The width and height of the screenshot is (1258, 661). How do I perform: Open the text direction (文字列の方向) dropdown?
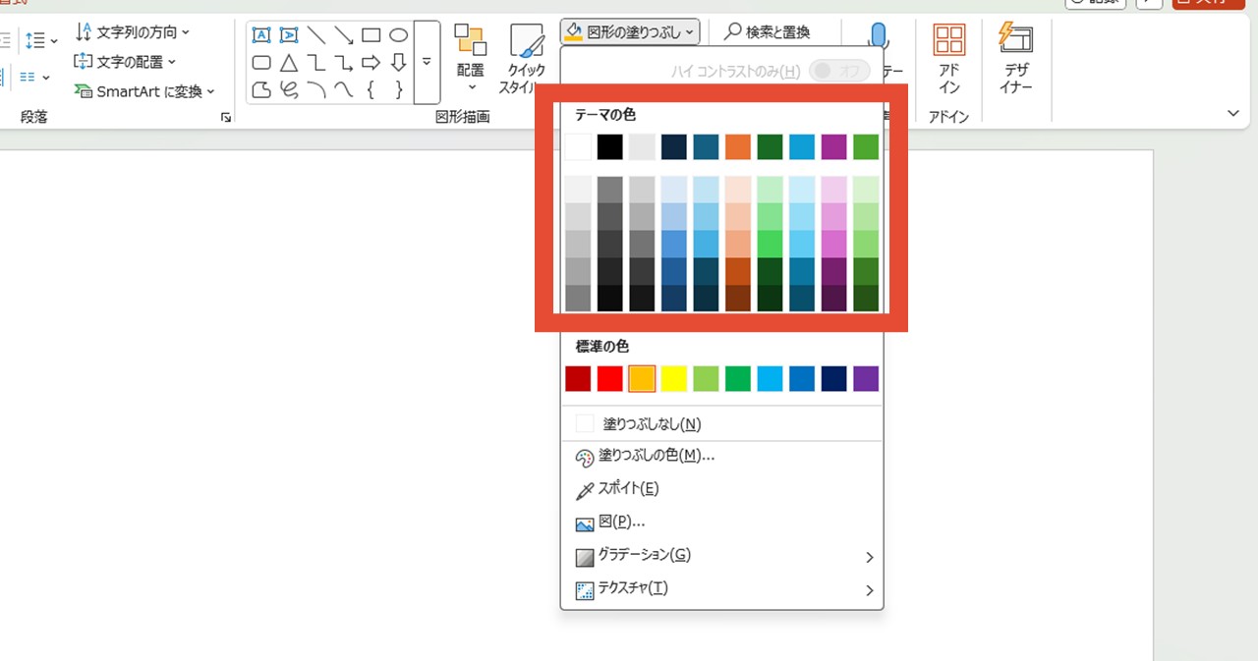tap(133, 32)
